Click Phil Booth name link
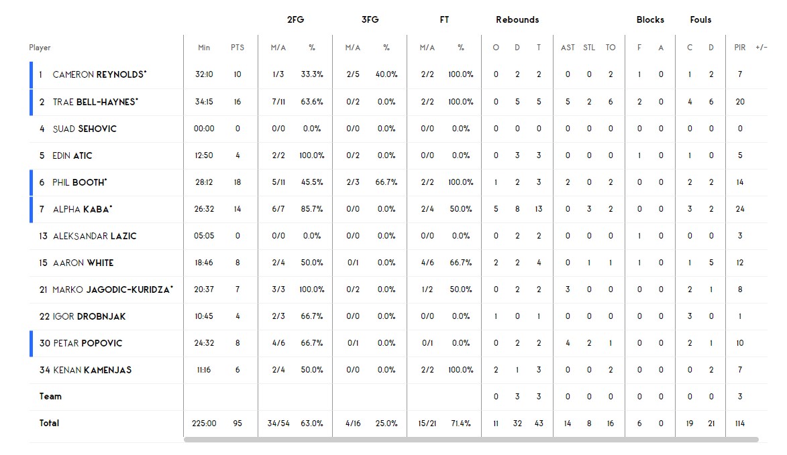Screen dimensions: 787x455 pyautogui.click(x=79, y=182)
